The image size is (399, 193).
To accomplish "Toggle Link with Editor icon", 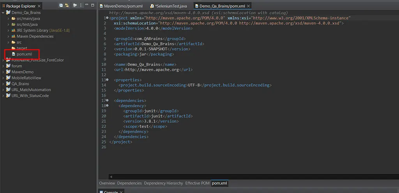I will pos(67,5).
